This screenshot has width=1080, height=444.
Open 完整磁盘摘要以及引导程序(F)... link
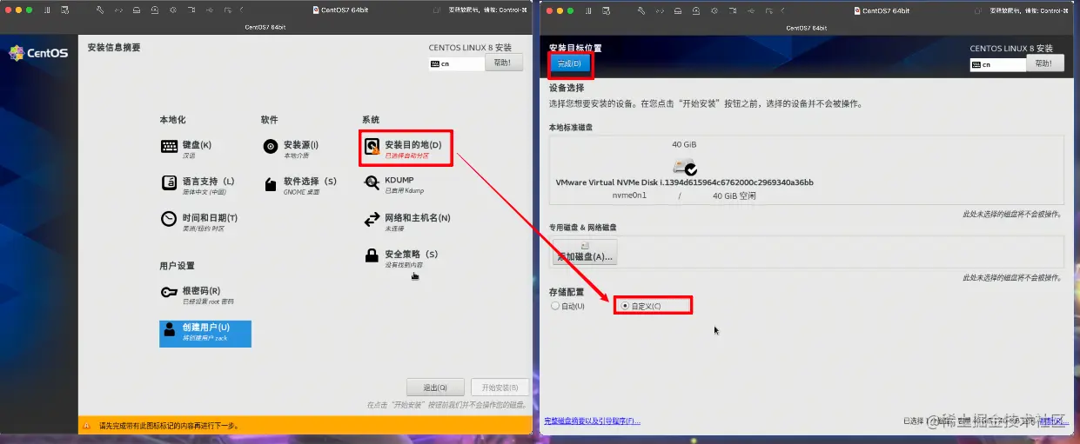coord(592,421)
